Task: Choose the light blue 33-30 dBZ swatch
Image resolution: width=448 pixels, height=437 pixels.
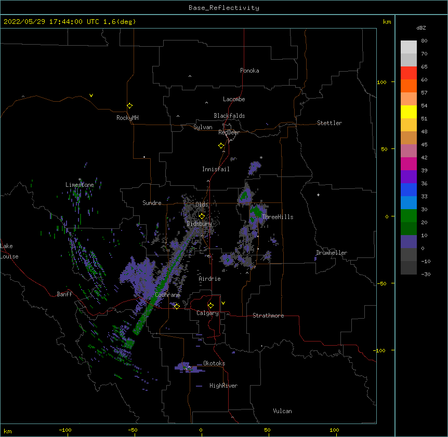Action: [409, 203]
